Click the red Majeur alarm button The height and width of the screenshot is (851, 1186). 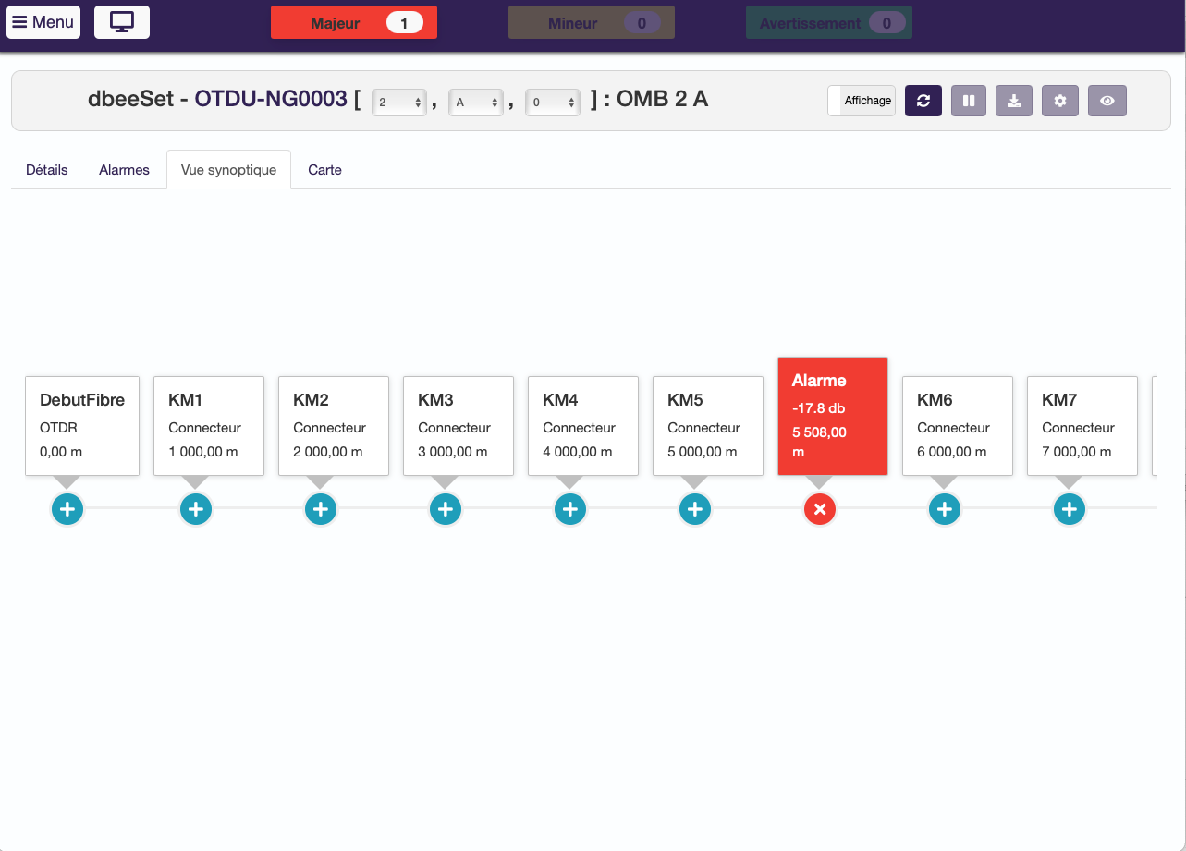(x=353, y=23)
